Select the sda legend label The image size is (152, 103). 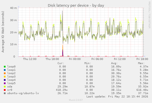click(x=10, y=87)
